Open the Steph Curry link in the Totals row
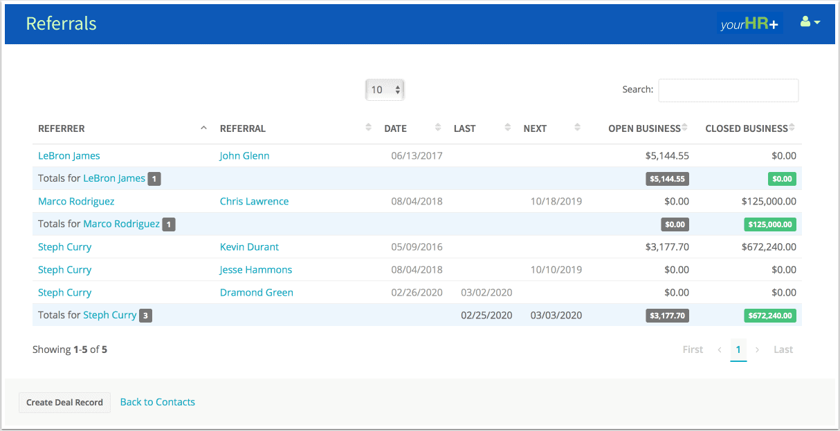 tap(110, 315)
